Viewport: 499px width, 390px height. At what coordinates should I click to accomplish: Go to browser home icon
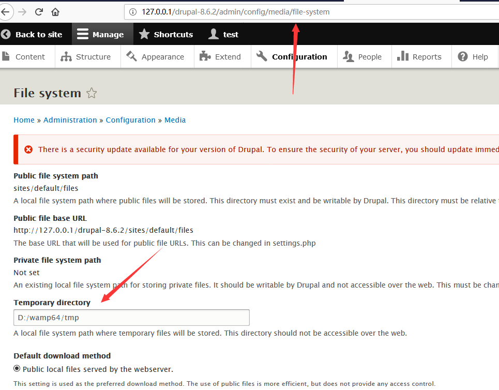(x=55, y=12)
